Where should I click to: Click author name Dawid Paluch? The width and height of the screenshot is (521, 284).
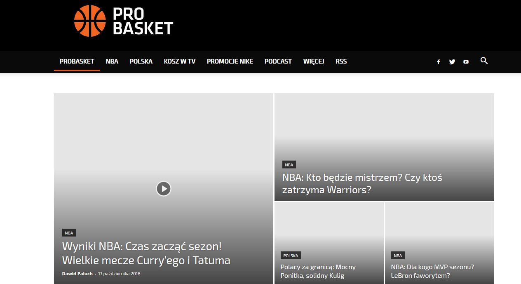pos(77,274)
